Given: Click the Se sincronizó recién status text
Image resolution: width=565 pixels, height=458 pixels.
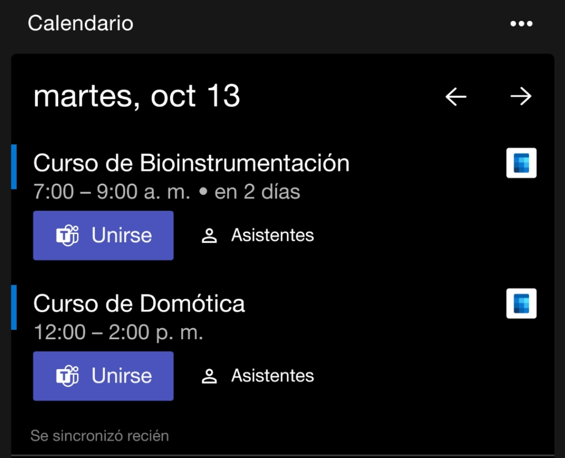Looking at the screenshot, I should pyautogui.click(x=99, y=435).
